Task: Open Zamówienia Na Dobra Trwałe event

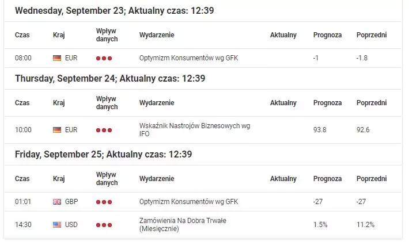Action: [x=183, y=225]
